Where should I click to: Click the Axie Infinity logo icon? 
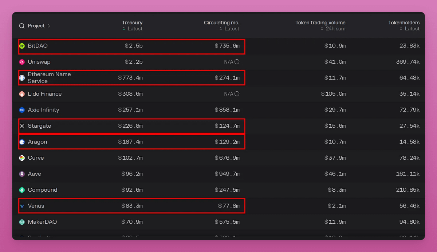tap(22, 110)
